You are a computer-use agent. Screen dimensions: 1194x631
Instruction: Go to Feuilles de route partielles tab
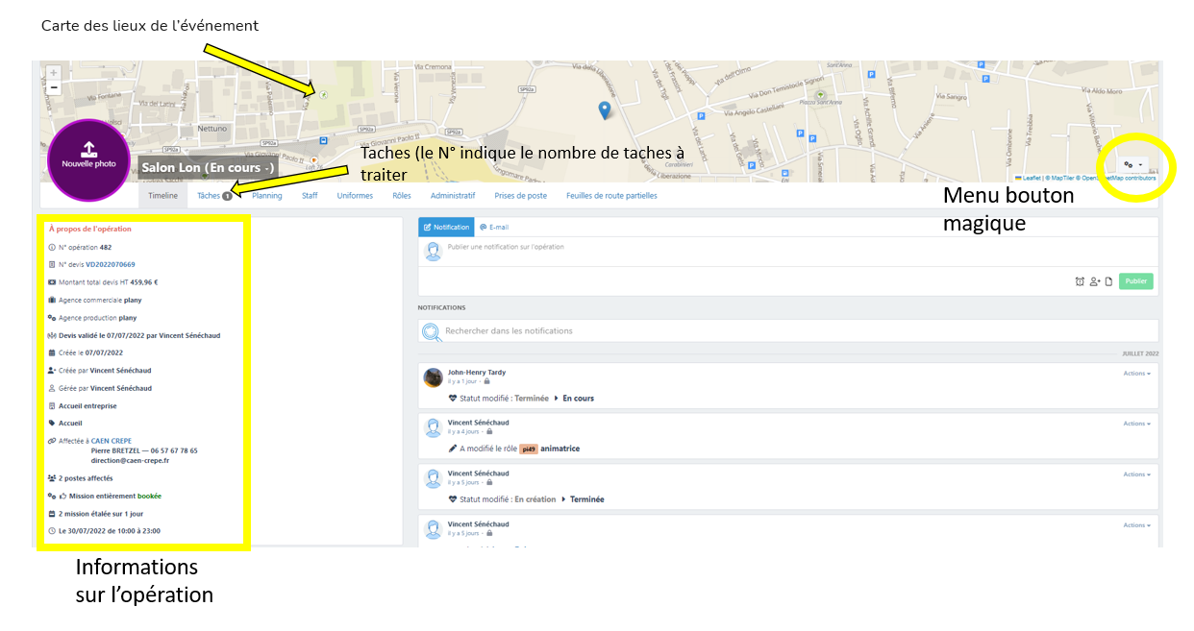point(611,196)
